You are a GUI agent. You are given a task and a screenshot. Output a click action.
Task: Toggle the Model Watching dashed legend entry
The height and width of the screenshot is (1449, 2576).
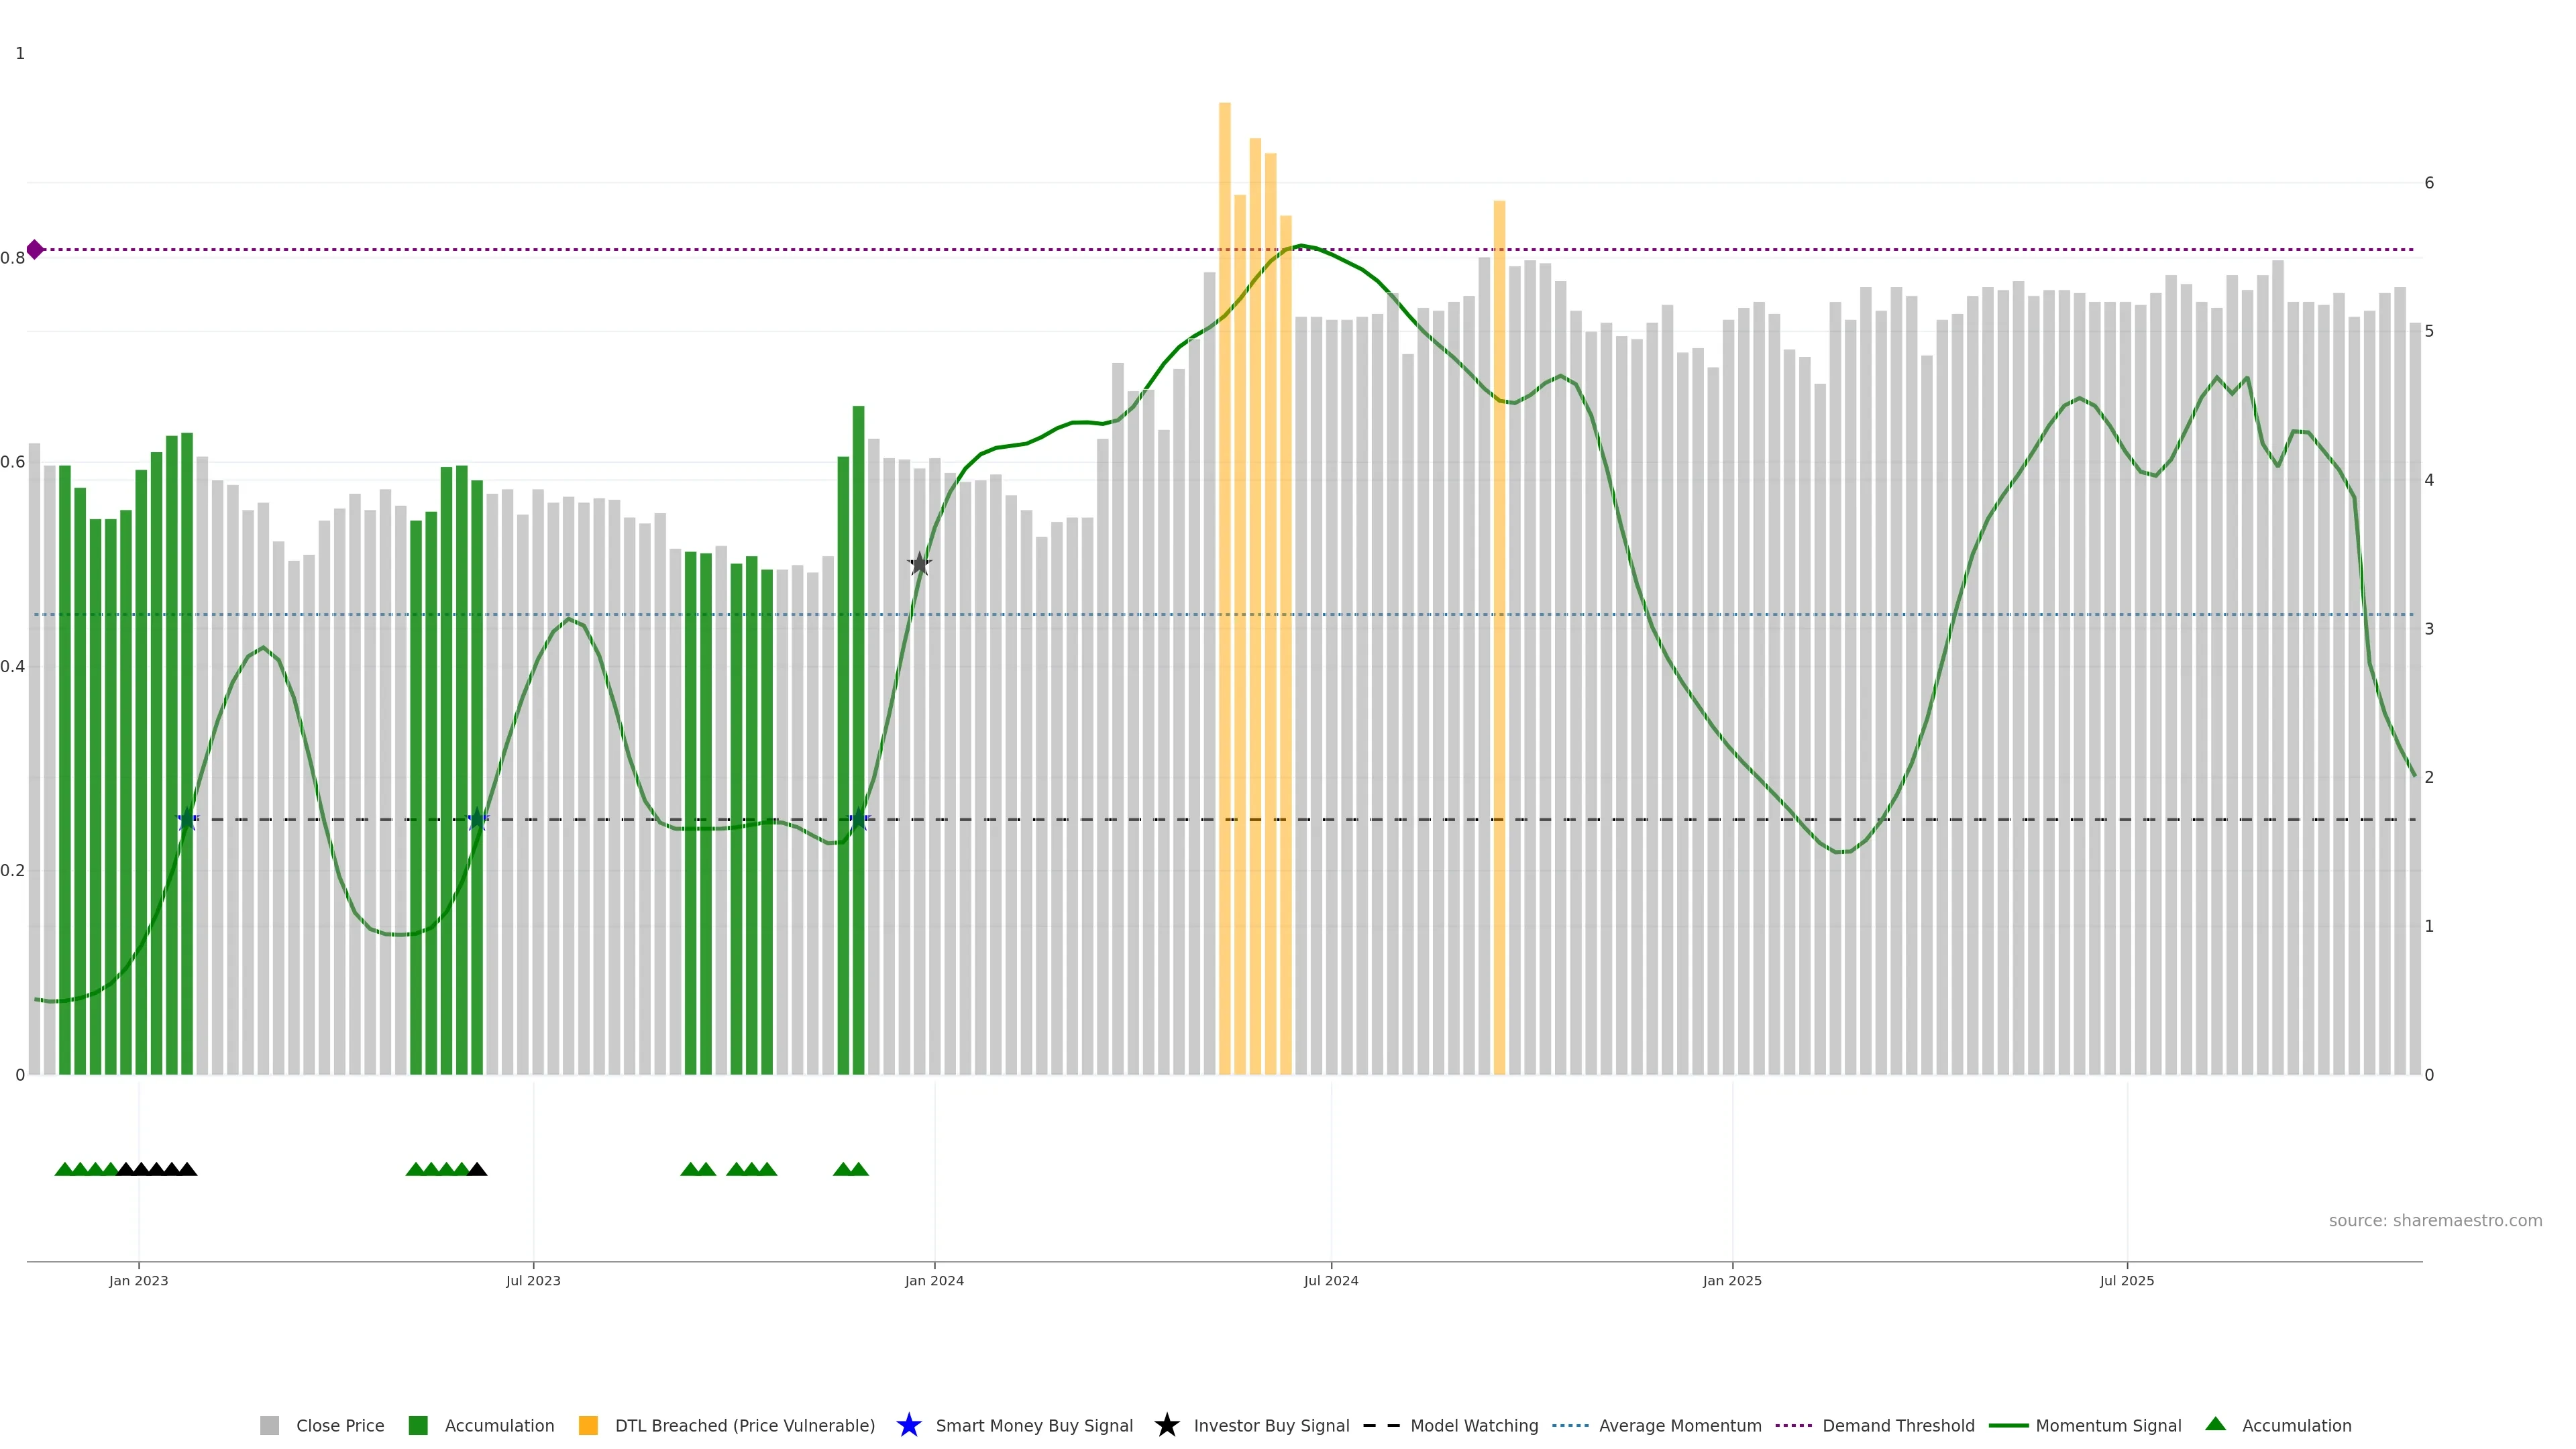click(1381, 1425)
